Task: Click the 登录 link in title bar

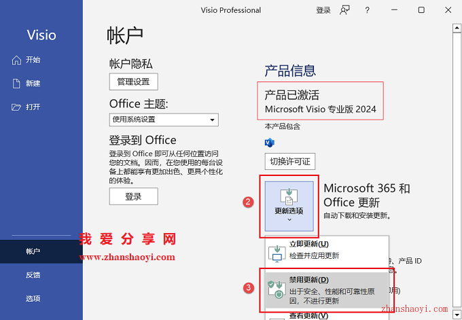Action: click(x=323, y=10)
